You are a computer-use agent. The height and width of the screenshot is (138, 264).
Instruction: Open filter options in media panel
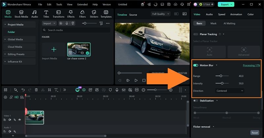click(101, 23)
